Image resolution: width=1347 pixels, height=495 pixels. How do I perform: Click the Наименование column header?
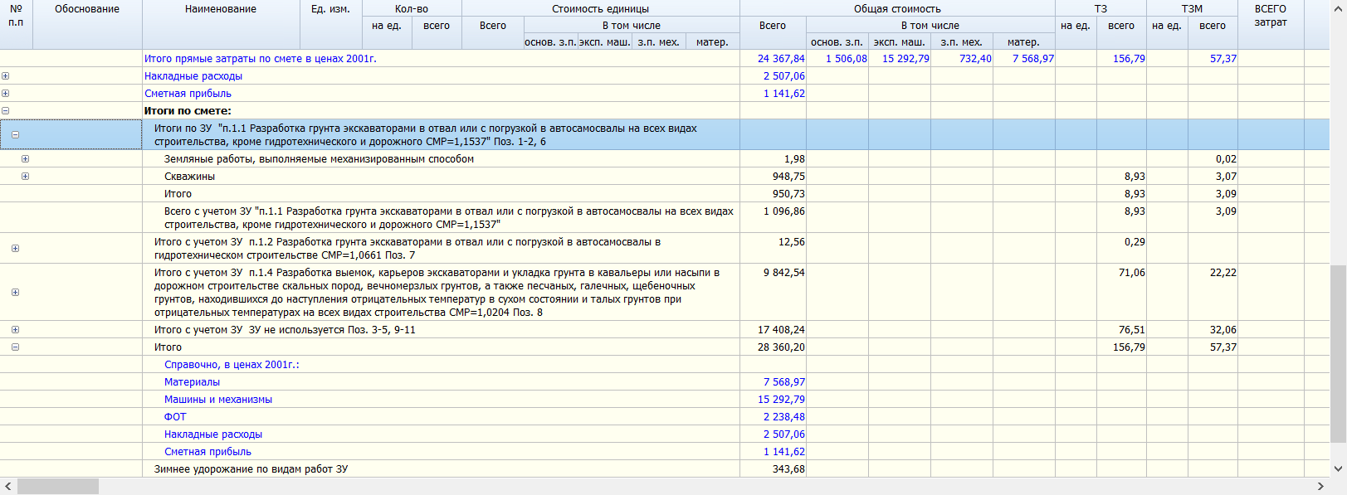click(x=221, y=9)
